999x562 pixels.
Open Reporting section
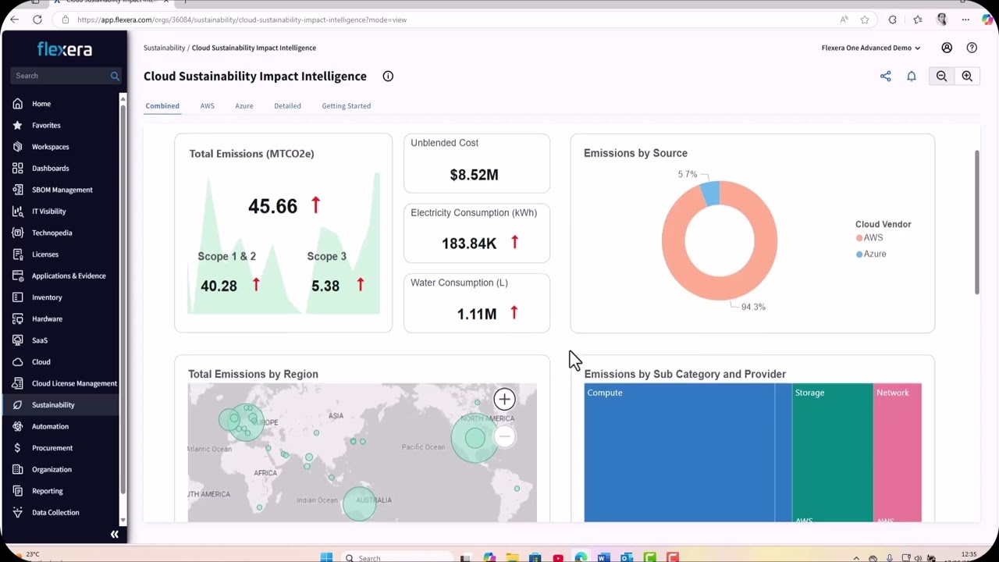tap(47, 491)
